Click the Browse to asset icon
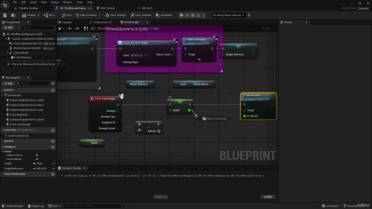Viewport: 372px width, 209px height. click(13, 15)
